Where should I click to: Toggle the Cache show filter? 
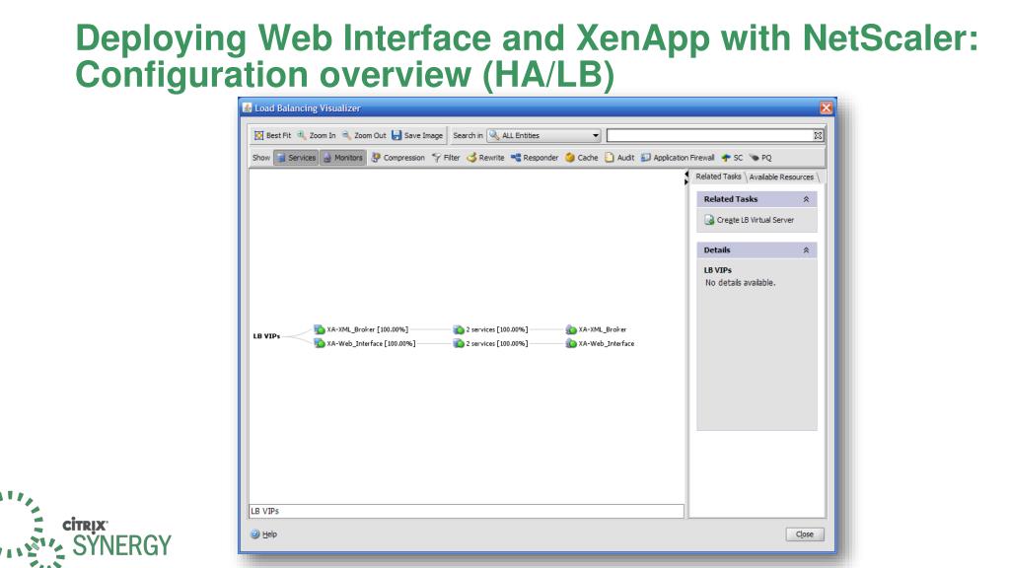point(582,158)
